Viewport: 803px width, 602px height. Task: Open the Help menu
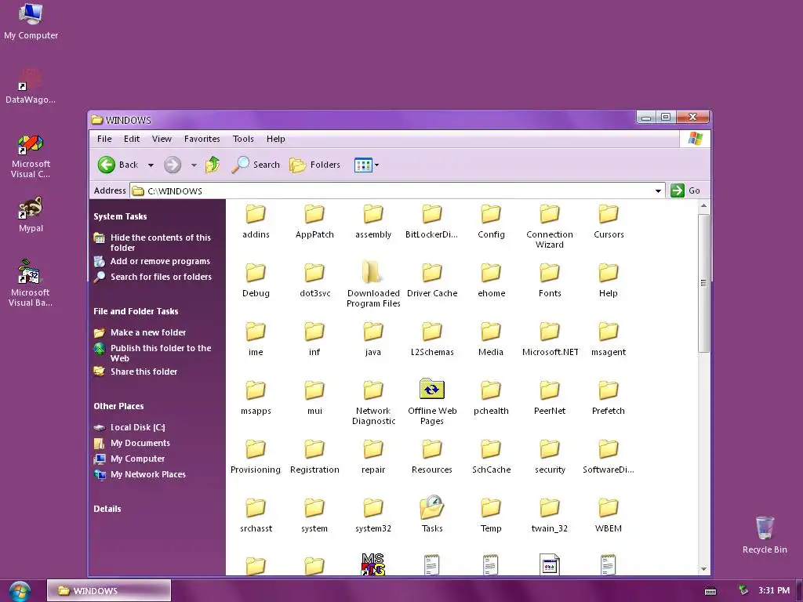click(275, 139)
